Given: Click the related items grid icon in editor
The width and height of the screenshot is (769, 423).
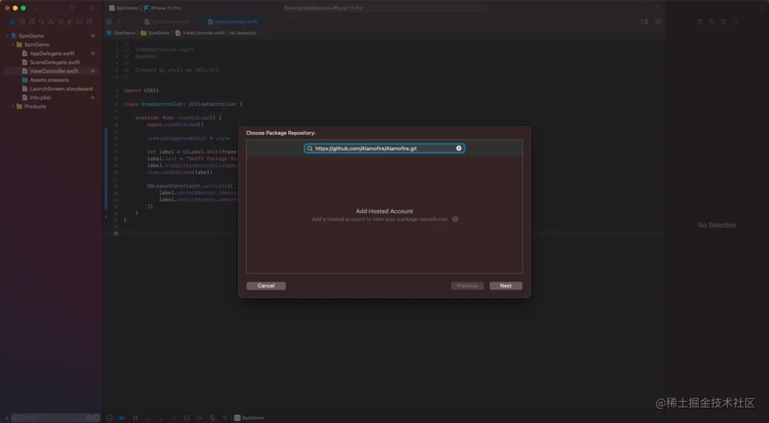Looking at the screenshot, I should tap(109, 21).
